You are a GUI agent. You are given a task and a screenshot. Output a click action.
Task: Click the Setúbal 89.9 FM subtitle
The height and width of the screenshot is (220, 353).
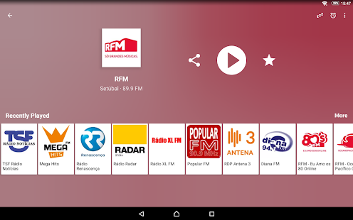[x=121, y=89]
